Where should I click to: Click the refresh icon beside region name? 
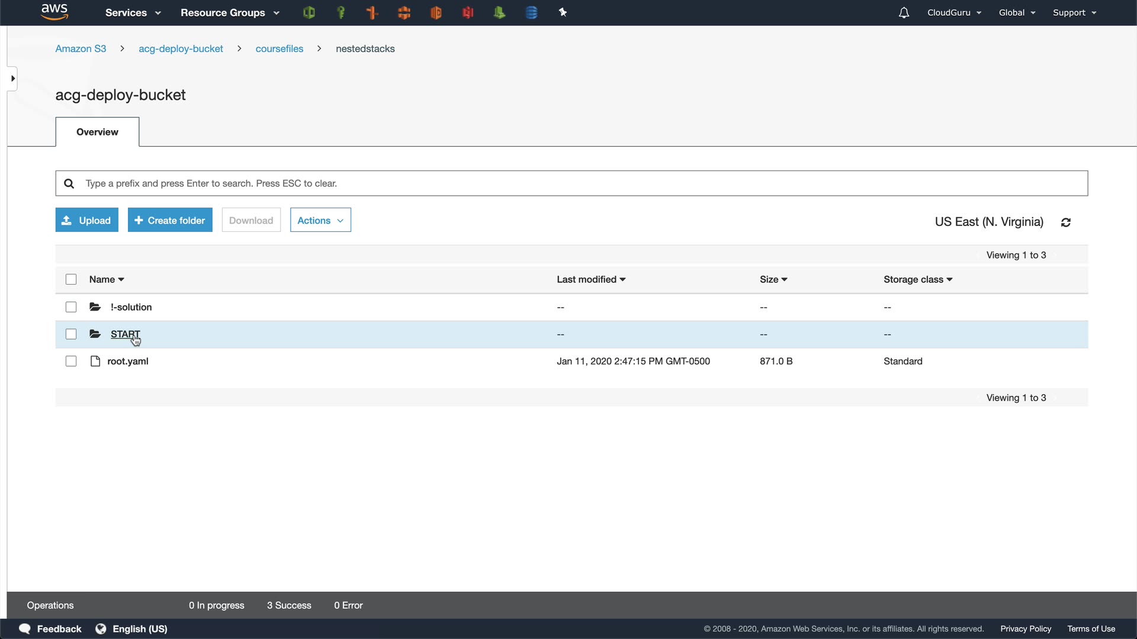pos(1066,222)
